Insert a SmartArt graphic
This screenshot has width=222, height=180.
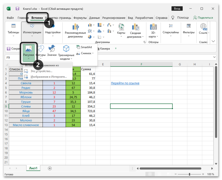point(84,47)
